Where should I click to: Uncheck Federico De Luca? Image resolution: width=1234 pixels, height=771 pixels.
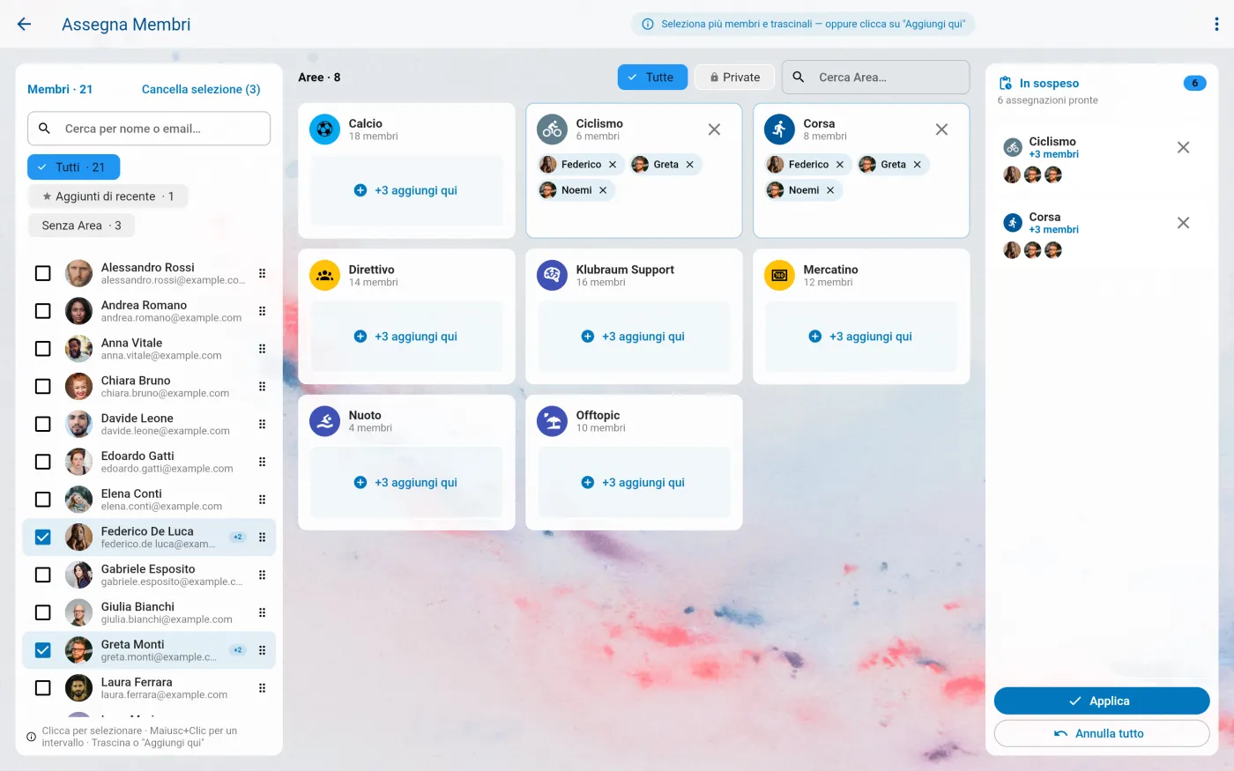pos(42,537)
